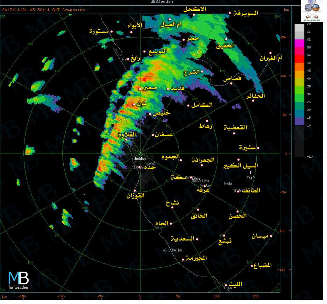
Task: Click the 'صعبر' location label
Action: pyautogui.click(x=150, y=88)
